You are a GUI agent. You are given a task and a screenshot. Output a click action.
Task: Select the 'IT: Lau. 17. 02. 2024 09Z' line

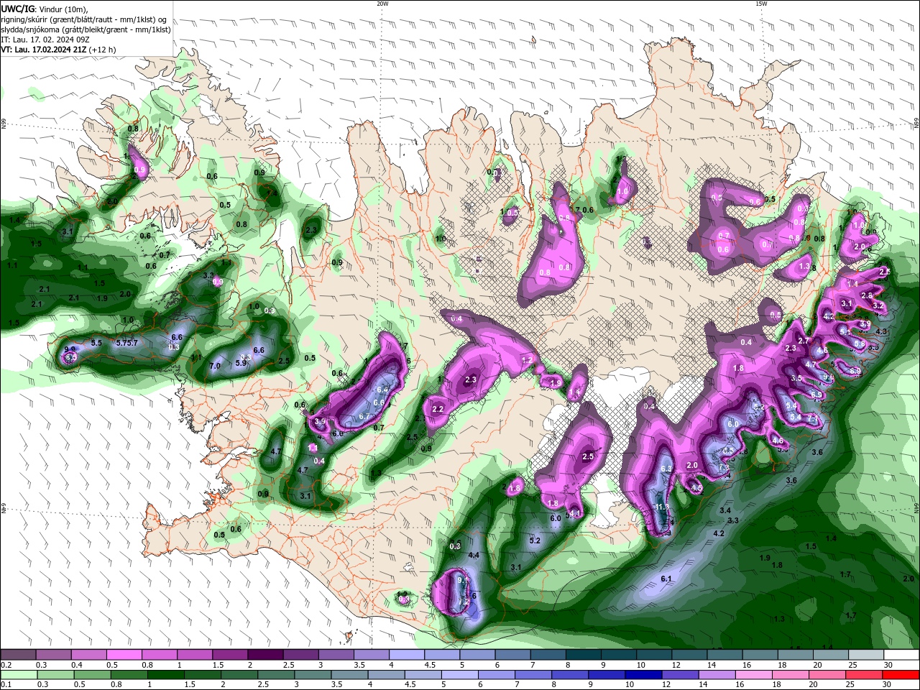point(46,40)
